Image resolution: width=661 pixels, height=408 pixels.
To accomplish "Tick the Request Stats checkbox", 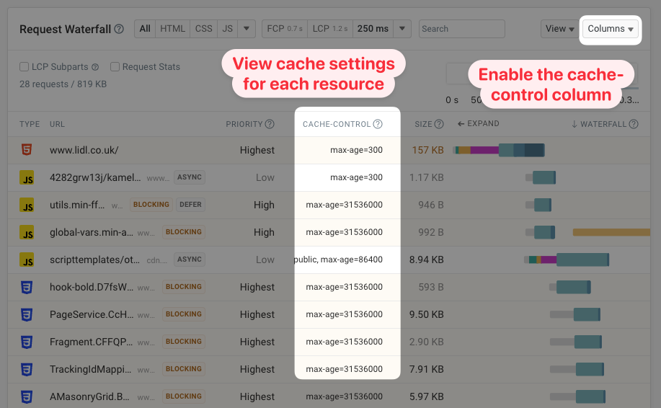I will point(115,67).
